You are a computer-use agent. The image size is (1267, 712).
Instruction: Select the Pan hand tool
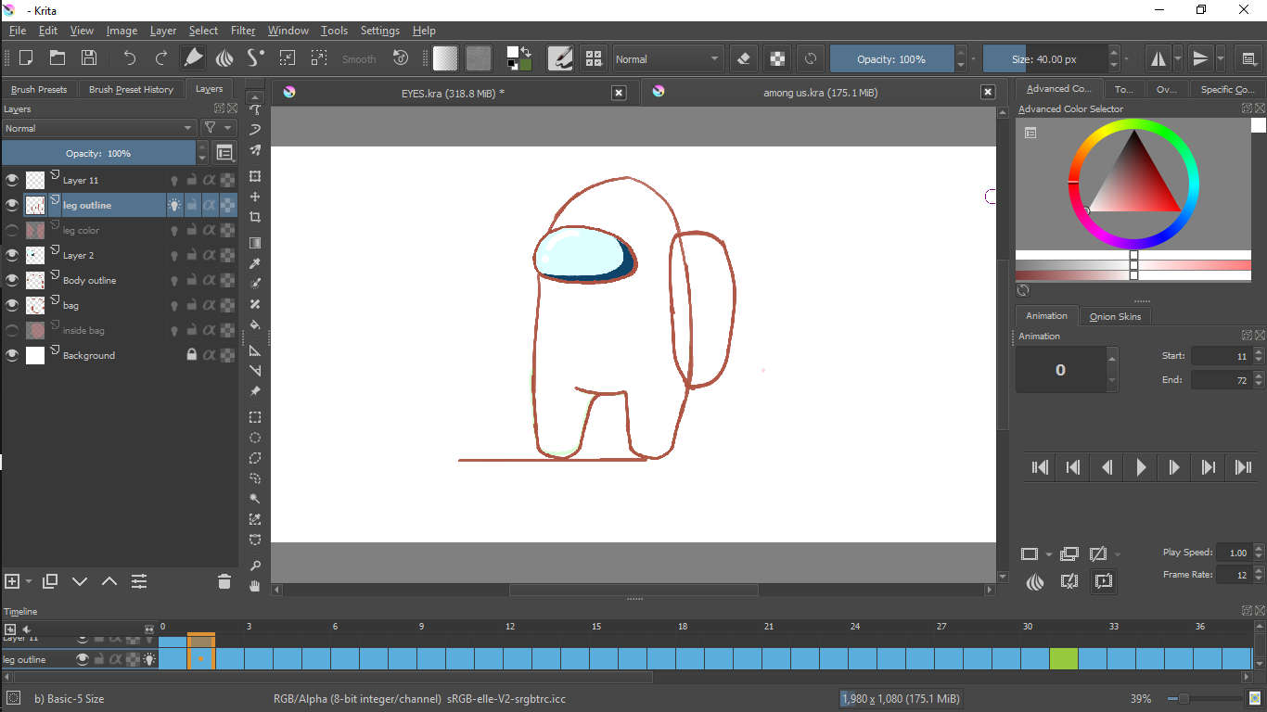pyautogui.click(x=255, y=586)
